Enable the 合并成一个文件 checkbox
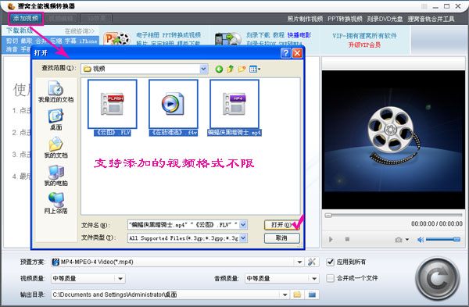The width and height of the screenshot is (469, 307). coord(330,278)
